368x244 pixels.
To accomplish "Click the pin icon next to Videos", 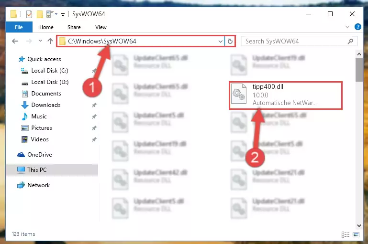I will click(94, 139).
